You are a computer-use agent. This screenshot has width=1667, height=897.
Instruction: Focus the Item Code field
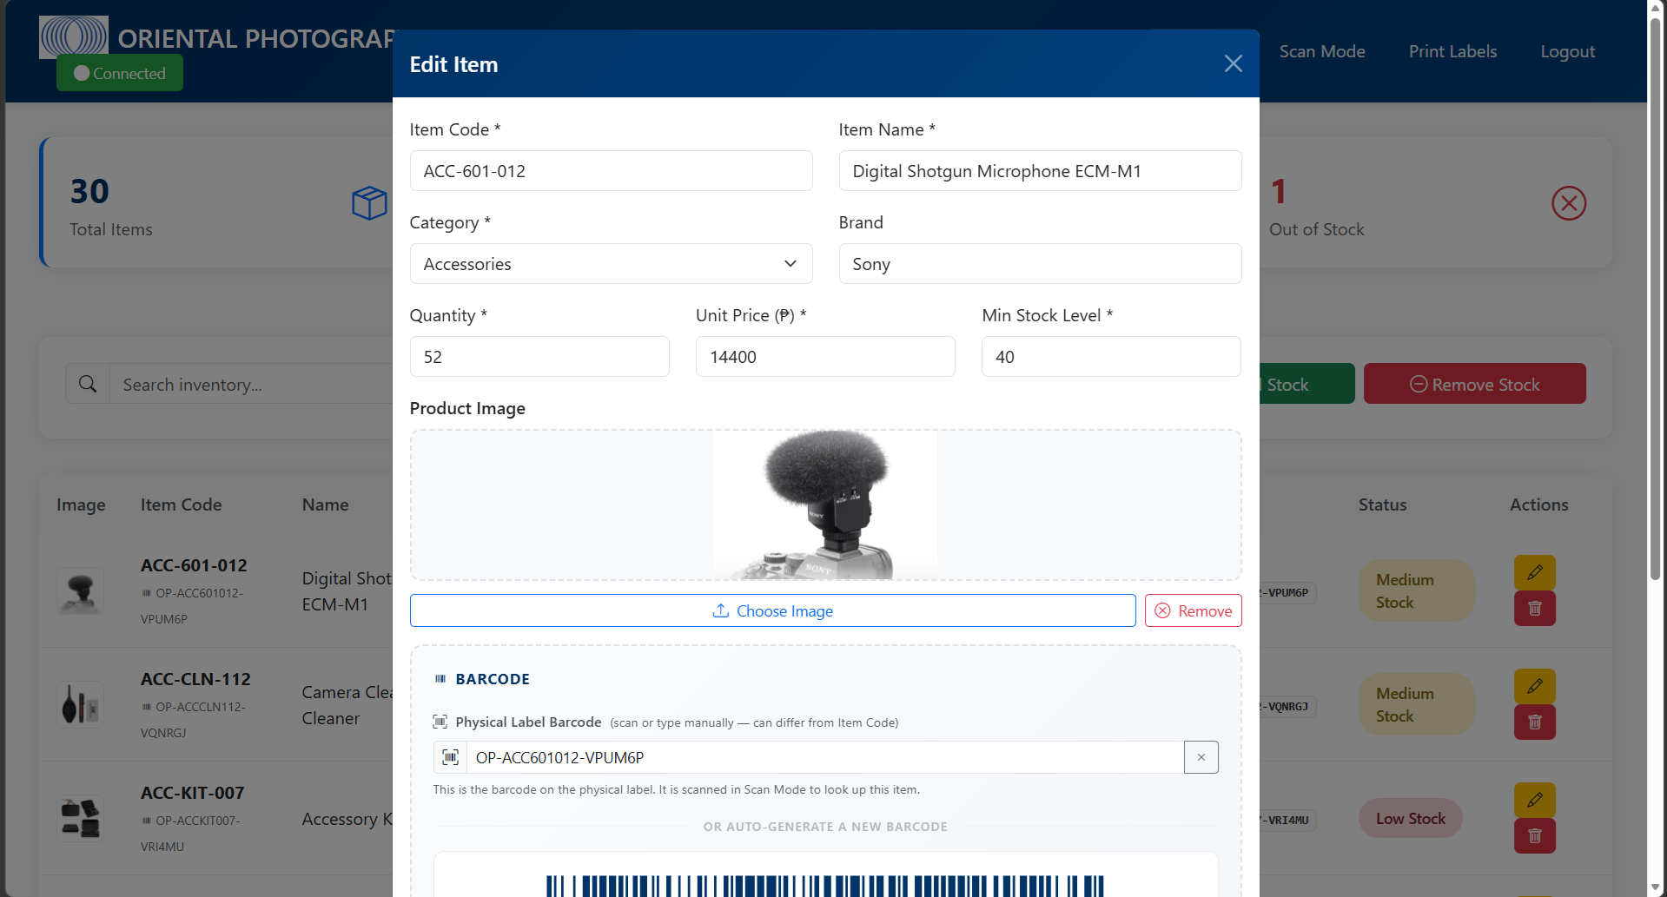click(x=611, y=171)
